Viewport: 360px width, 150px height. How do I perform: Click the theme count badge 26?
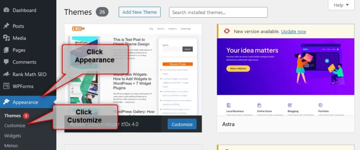(102, 12)
